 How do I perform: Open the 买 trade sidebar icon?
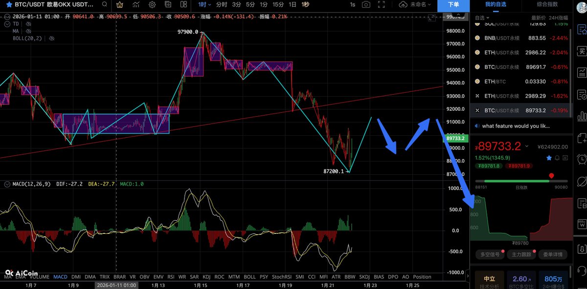[582, 51]
